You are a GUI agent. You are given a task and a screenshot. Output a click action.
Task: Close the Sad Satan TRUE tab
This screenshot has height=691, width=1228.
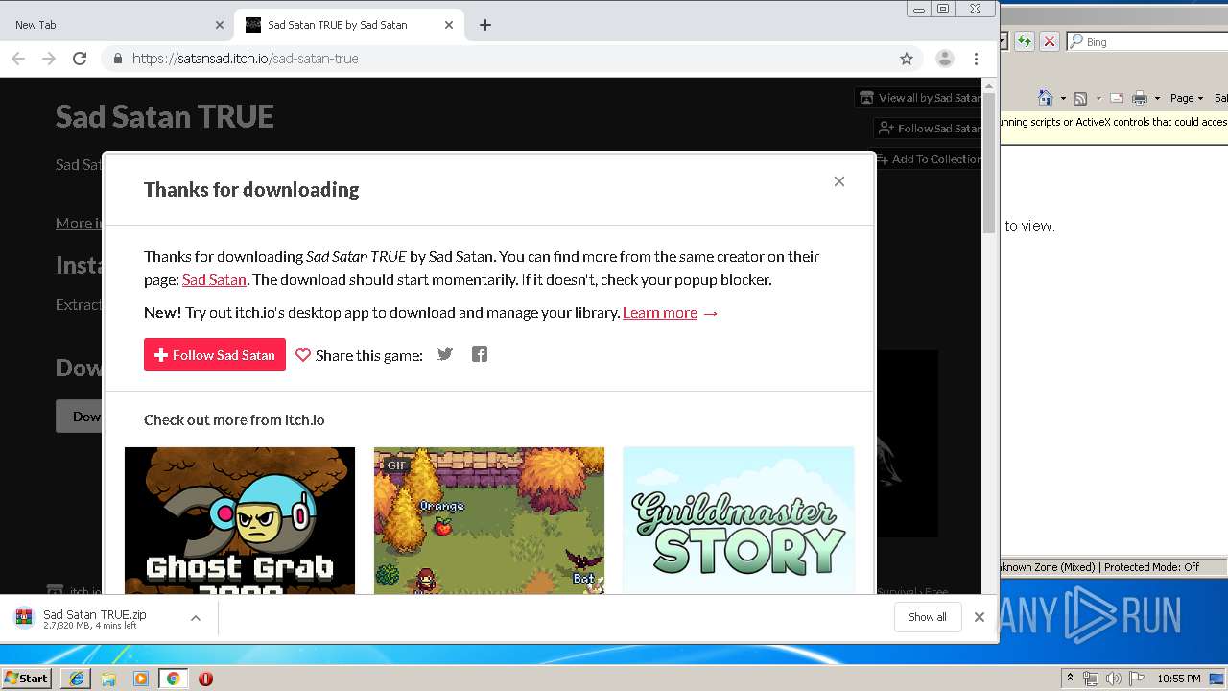(449, 25)
